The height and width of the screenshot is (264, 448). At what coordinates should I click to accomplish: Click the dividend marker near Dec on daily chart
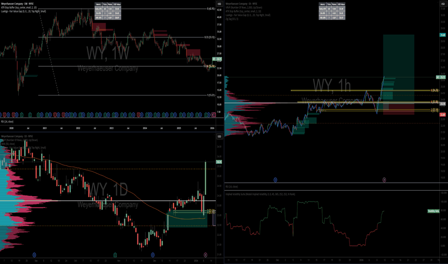point(152,255)
